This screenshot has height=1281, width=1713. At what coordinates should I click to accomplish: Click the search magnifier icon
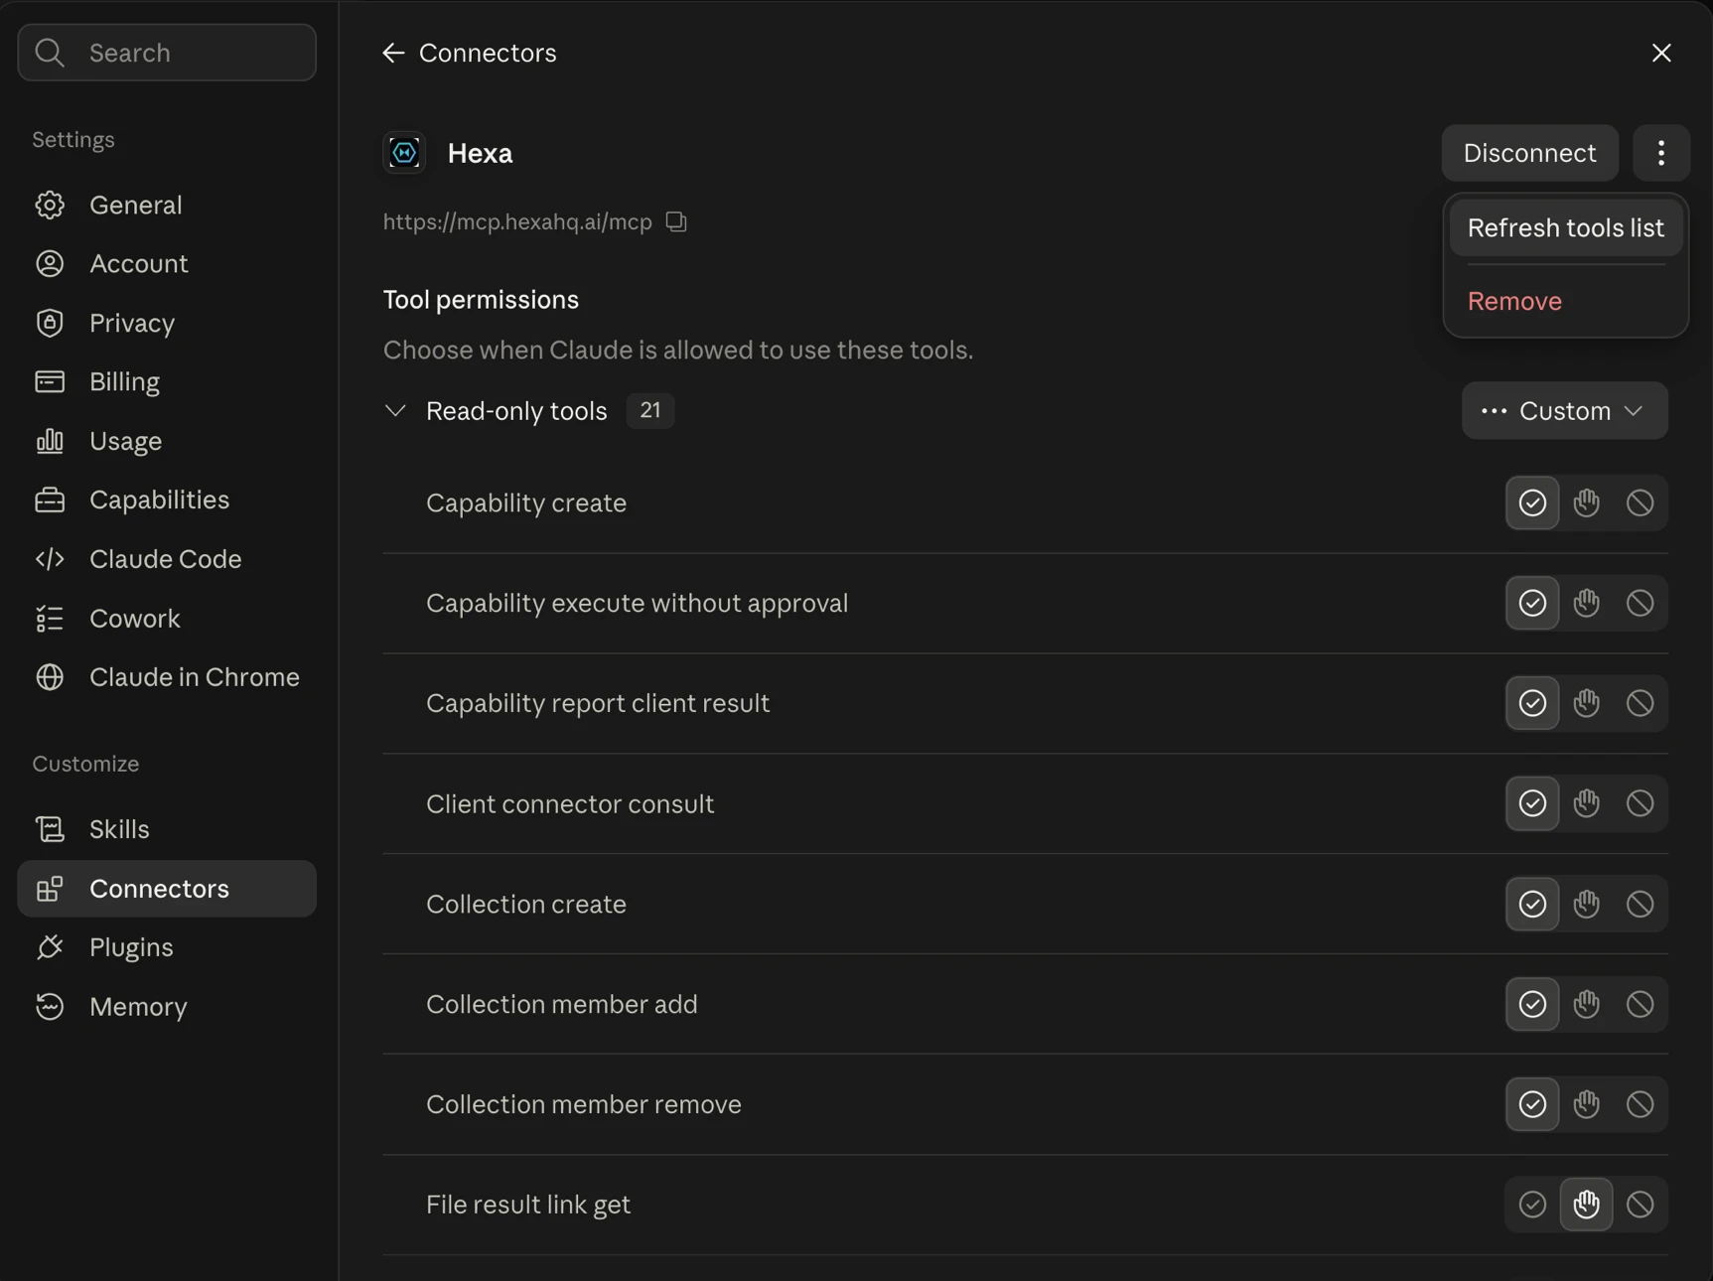50,53
